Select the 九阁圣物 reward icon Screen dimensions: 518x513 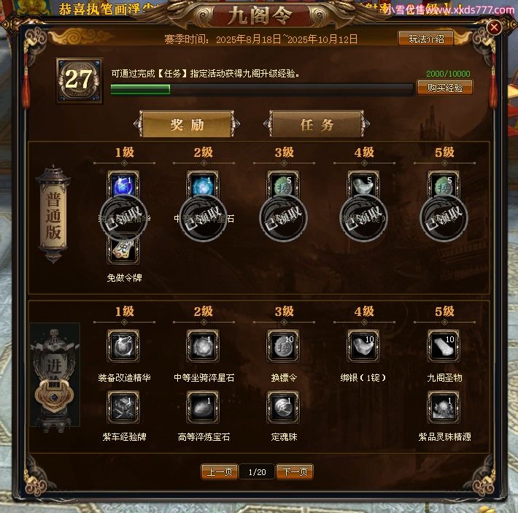[x=444, y=346]
